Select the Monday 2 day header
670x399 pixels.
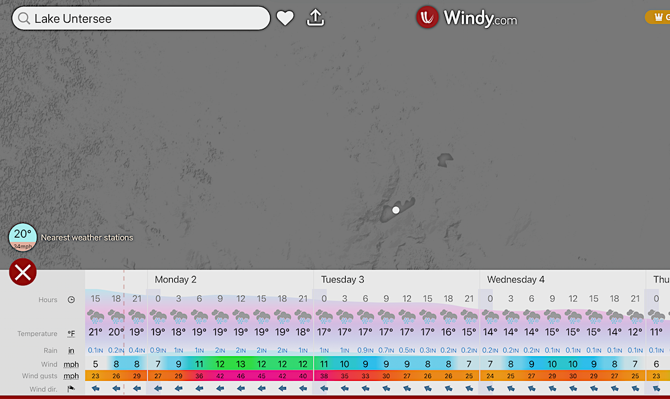coord(176,279)
